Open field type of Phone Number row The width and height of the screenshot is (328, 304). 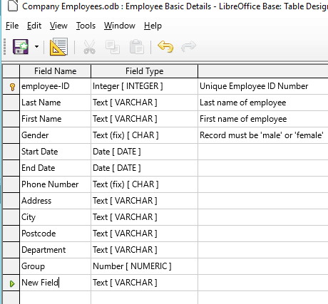click(144, 184)
